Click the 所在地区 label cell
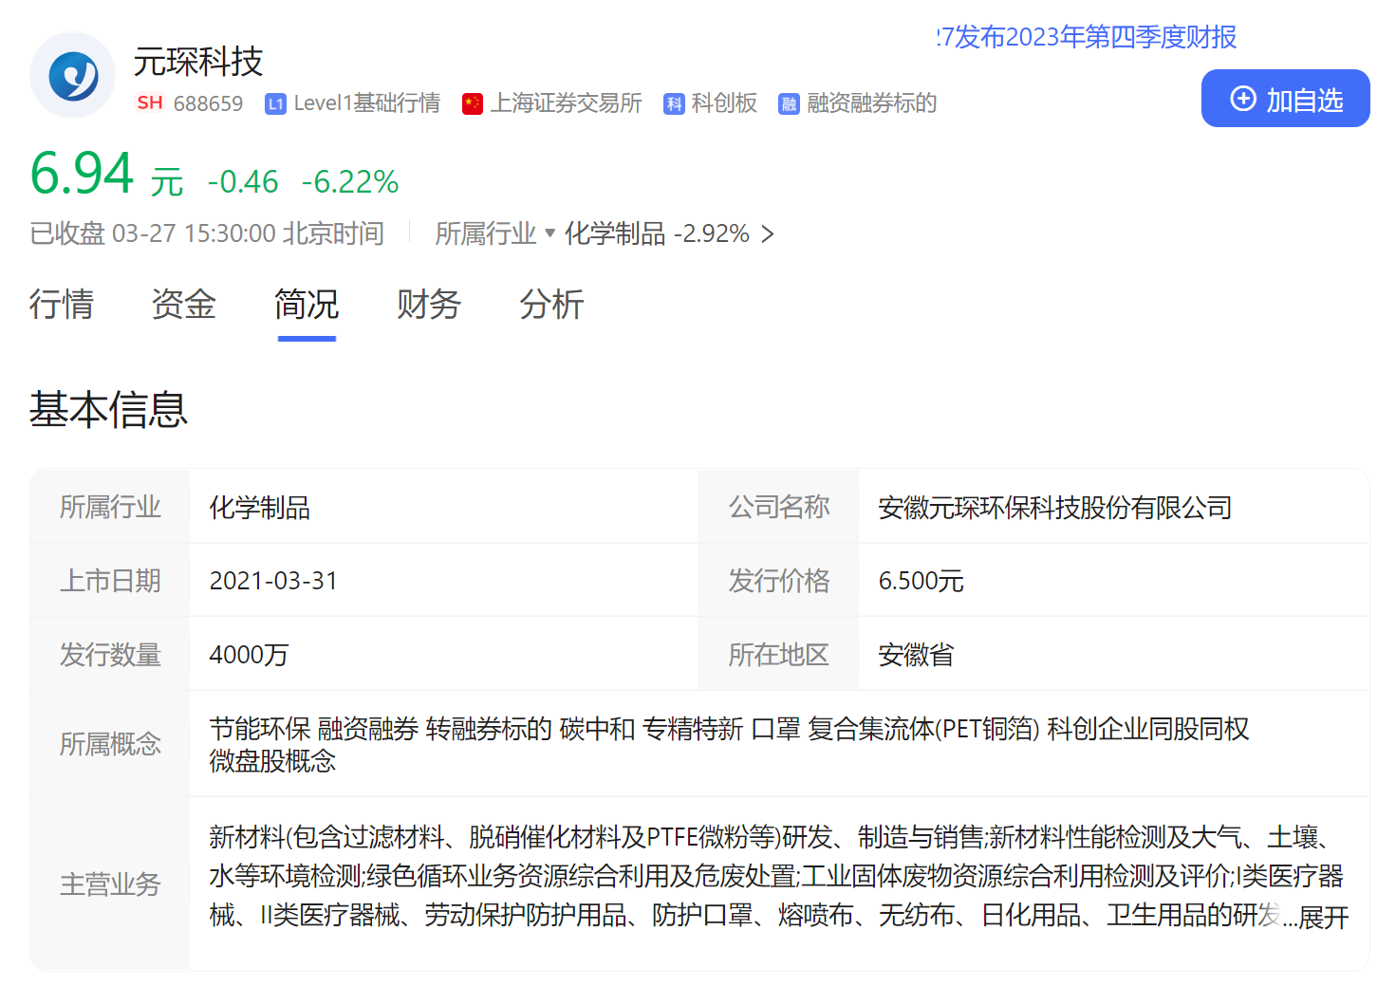Viewport: 1396px width, 1005px height. click(779, 655)
